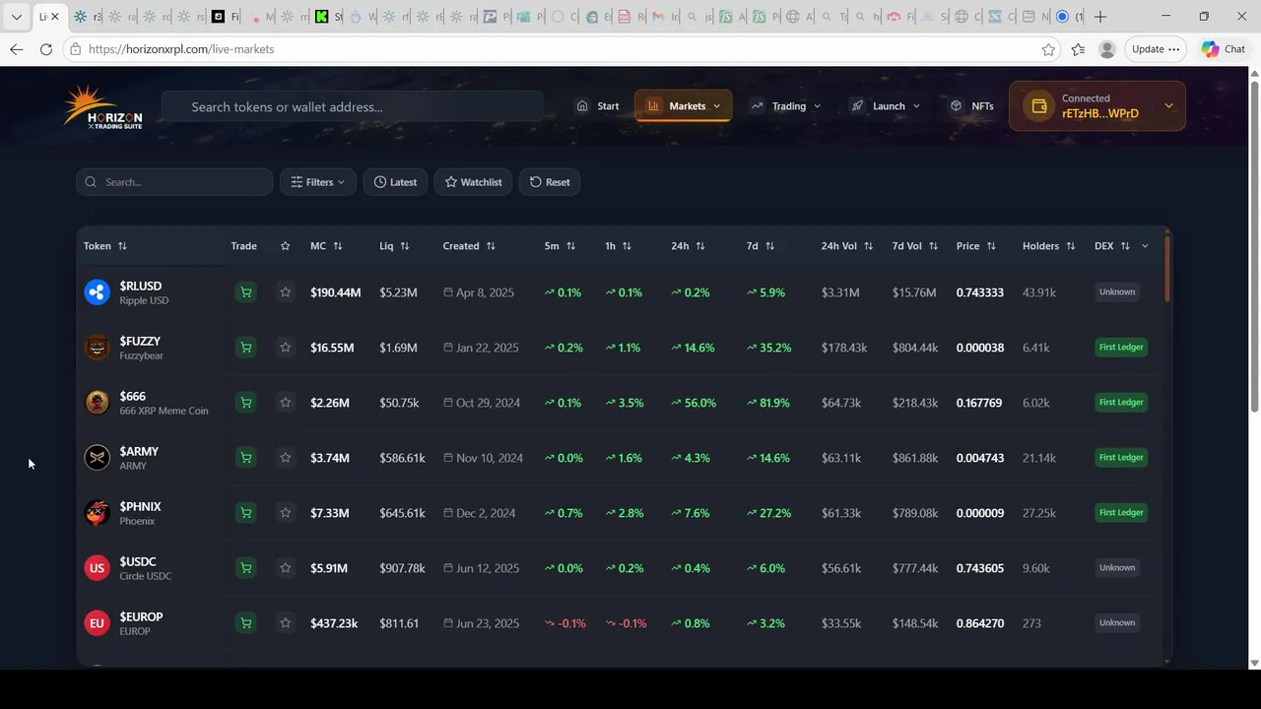The width and height of the screenshot is (1261, 709).
Task: Sort table by 7d Vol
Action: [913, 246]
